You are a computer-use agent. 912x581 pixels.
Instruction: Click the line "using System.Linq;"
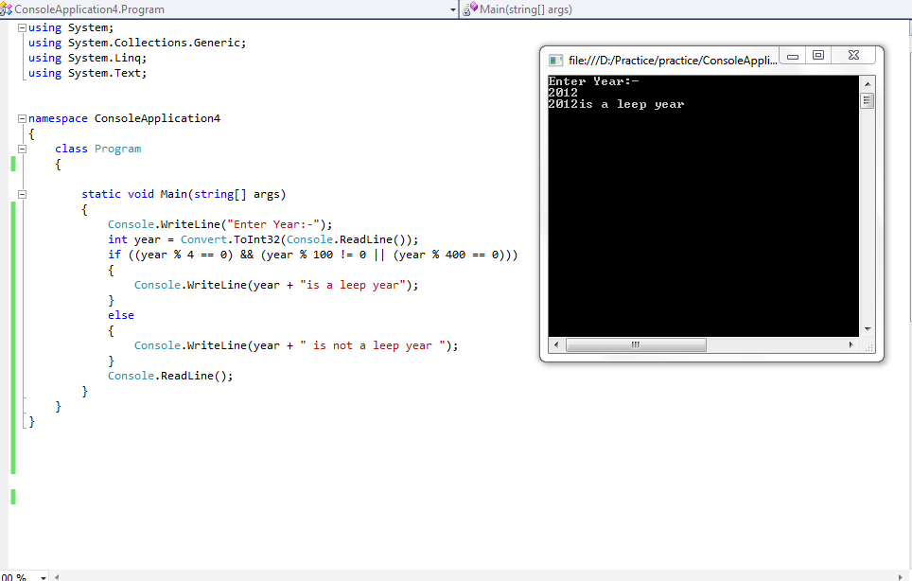87,58
